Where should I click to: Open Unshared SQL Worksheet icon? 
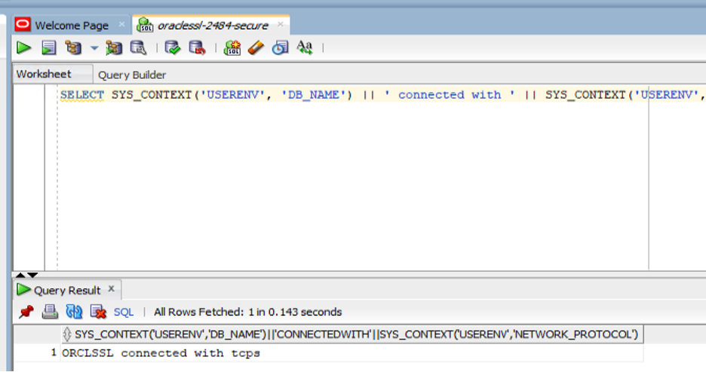232,48
